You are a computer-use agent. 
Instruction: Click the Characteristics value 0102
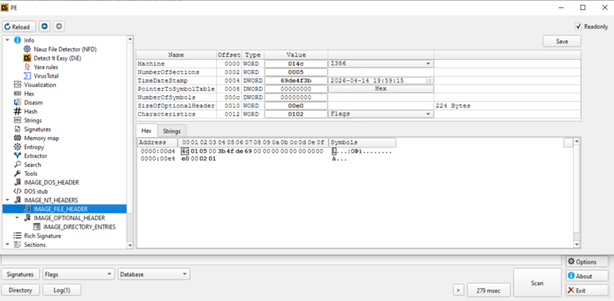296,114
